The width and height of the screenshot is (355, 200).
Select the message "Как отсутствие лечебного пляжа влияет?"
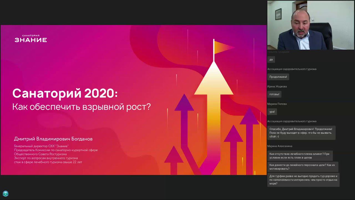click(300, 156)
